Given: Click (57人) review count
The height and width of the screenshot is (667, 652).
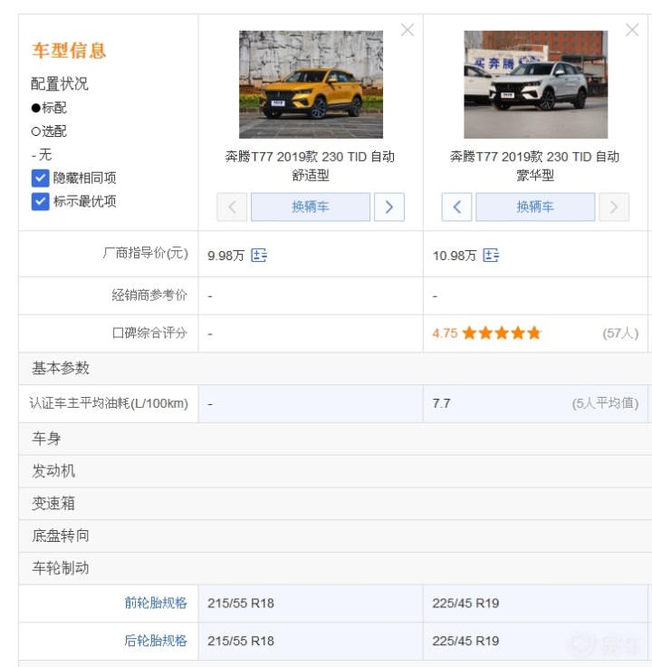Looking at the screenshot, I should [x=620, y=333].
